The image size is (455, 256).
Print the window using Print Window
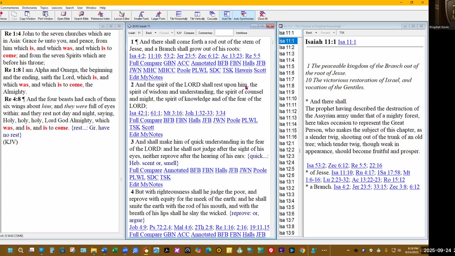pos(45,16)
